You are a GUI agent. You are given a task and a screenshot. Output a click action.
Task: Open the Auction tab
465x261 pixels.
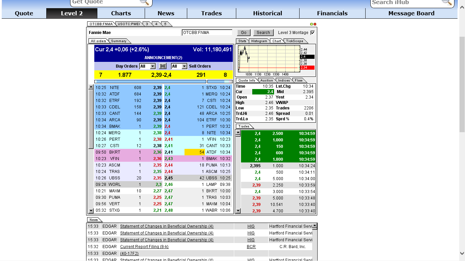click(x=267, y=80)
